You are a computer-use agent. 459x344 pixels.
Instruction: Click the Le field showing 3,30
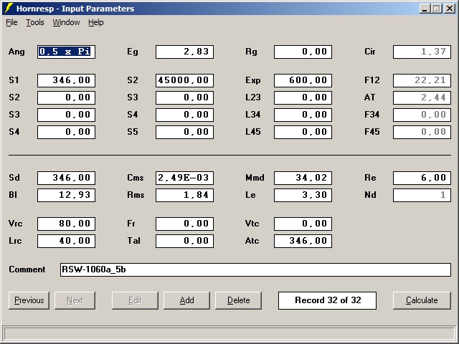point(303,195)
